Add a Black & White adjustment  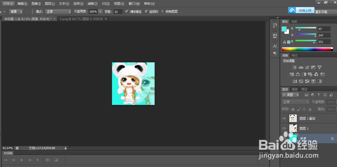[304, 74]
